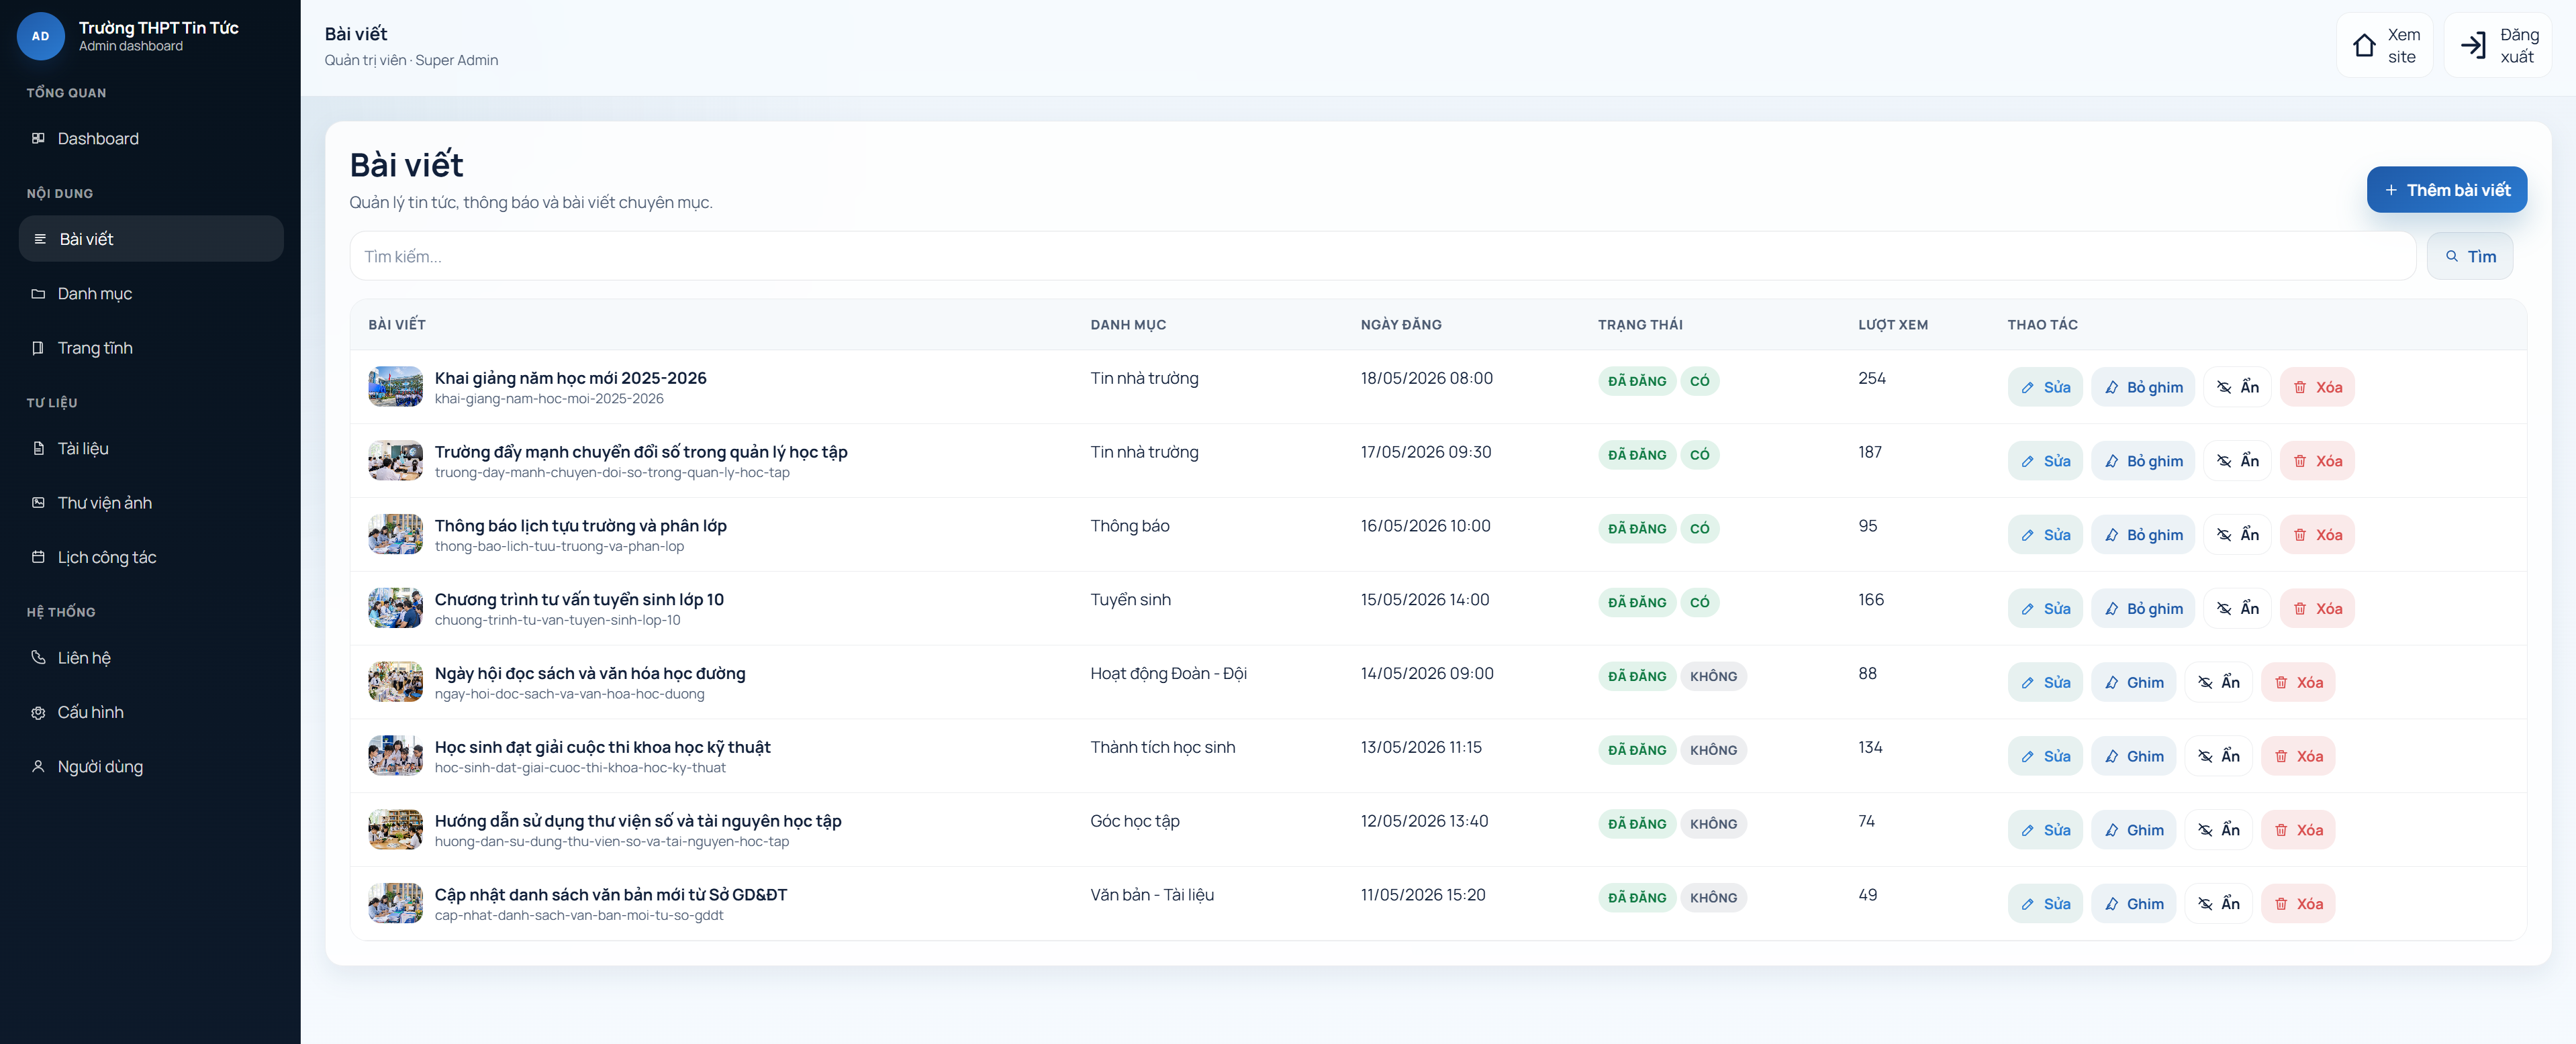Focus the Tìm kiếm search field
Image resolution: width=2576 pixels, height=1044 pixels.
1382,257
